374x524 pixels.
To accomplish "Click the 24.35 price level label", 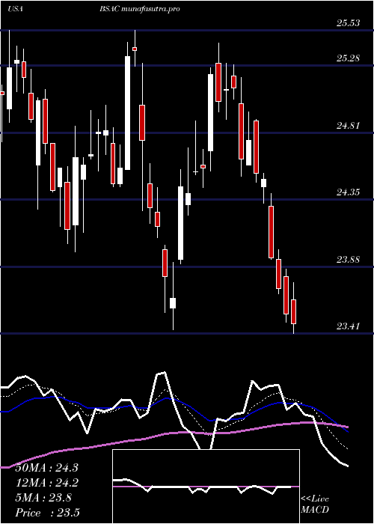I will 349,192.
